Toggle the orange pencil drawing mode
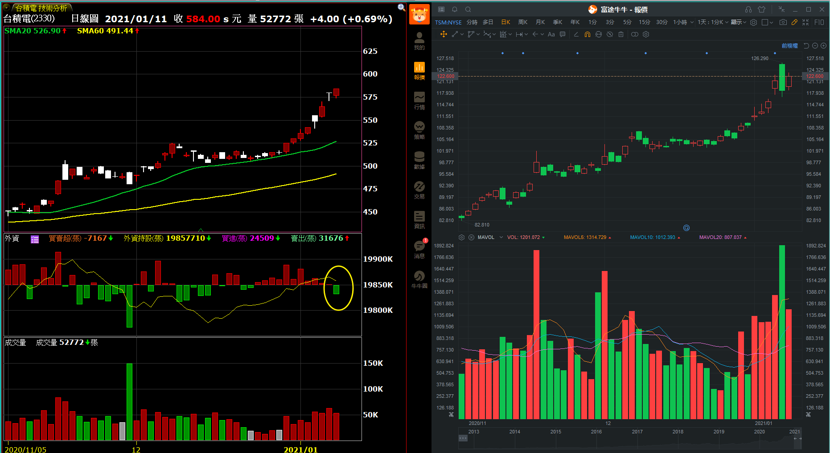Screen dimensions: 830x453 click(794, 22)
